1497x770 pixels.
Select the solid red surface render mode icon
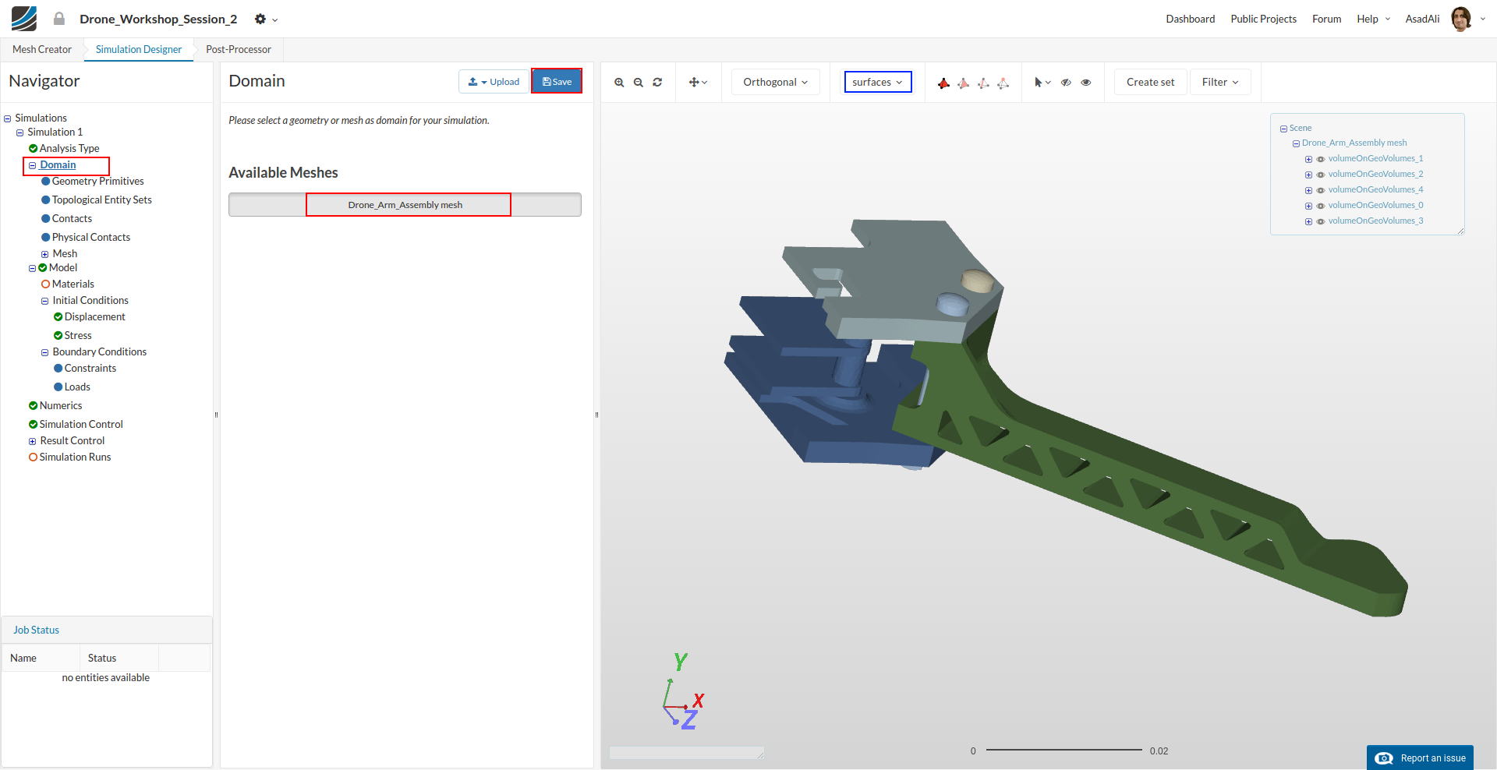943,83
